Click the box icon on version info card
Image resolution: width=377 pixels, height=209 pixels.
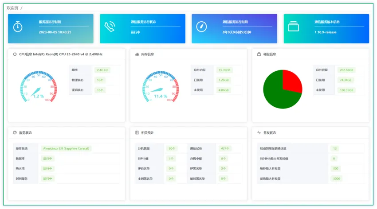293,27
